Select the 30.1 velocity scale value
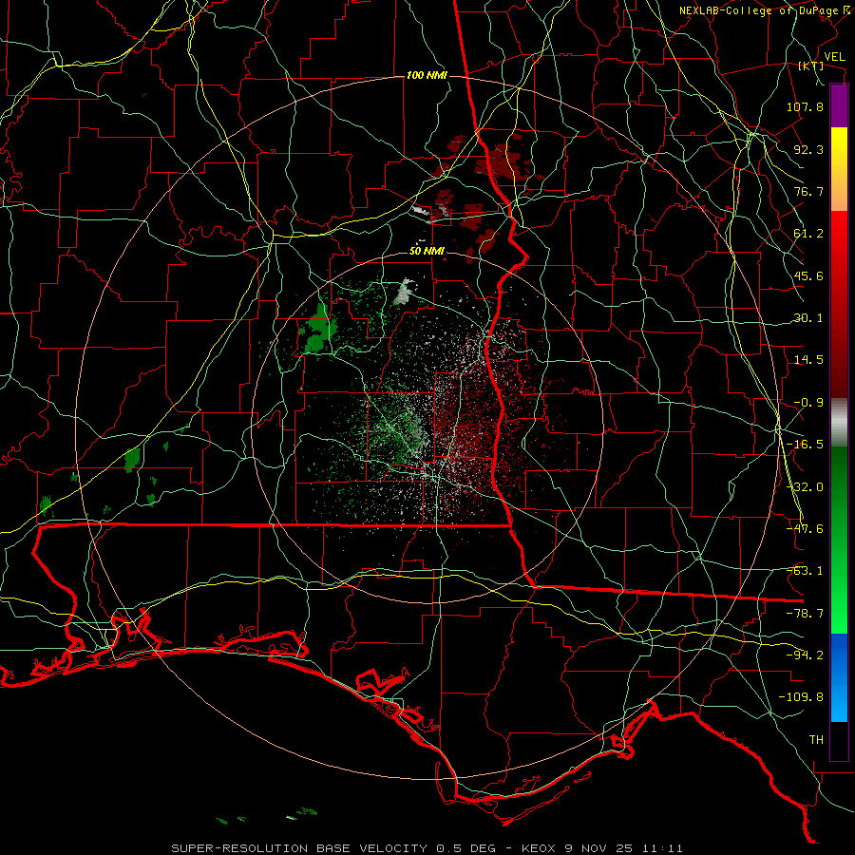The image size is (855, 855). [808, 318]
